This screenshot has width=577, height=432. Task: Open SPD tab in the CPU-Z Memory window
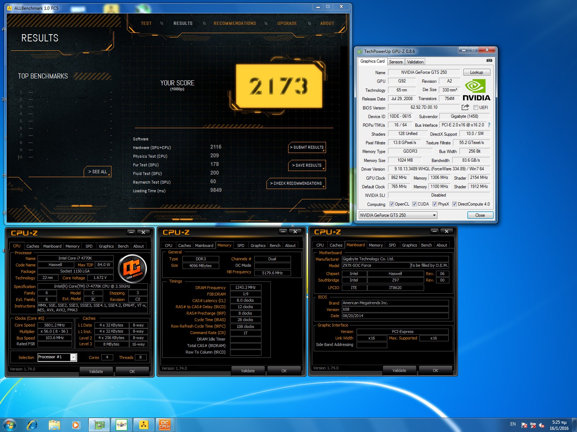241,246
